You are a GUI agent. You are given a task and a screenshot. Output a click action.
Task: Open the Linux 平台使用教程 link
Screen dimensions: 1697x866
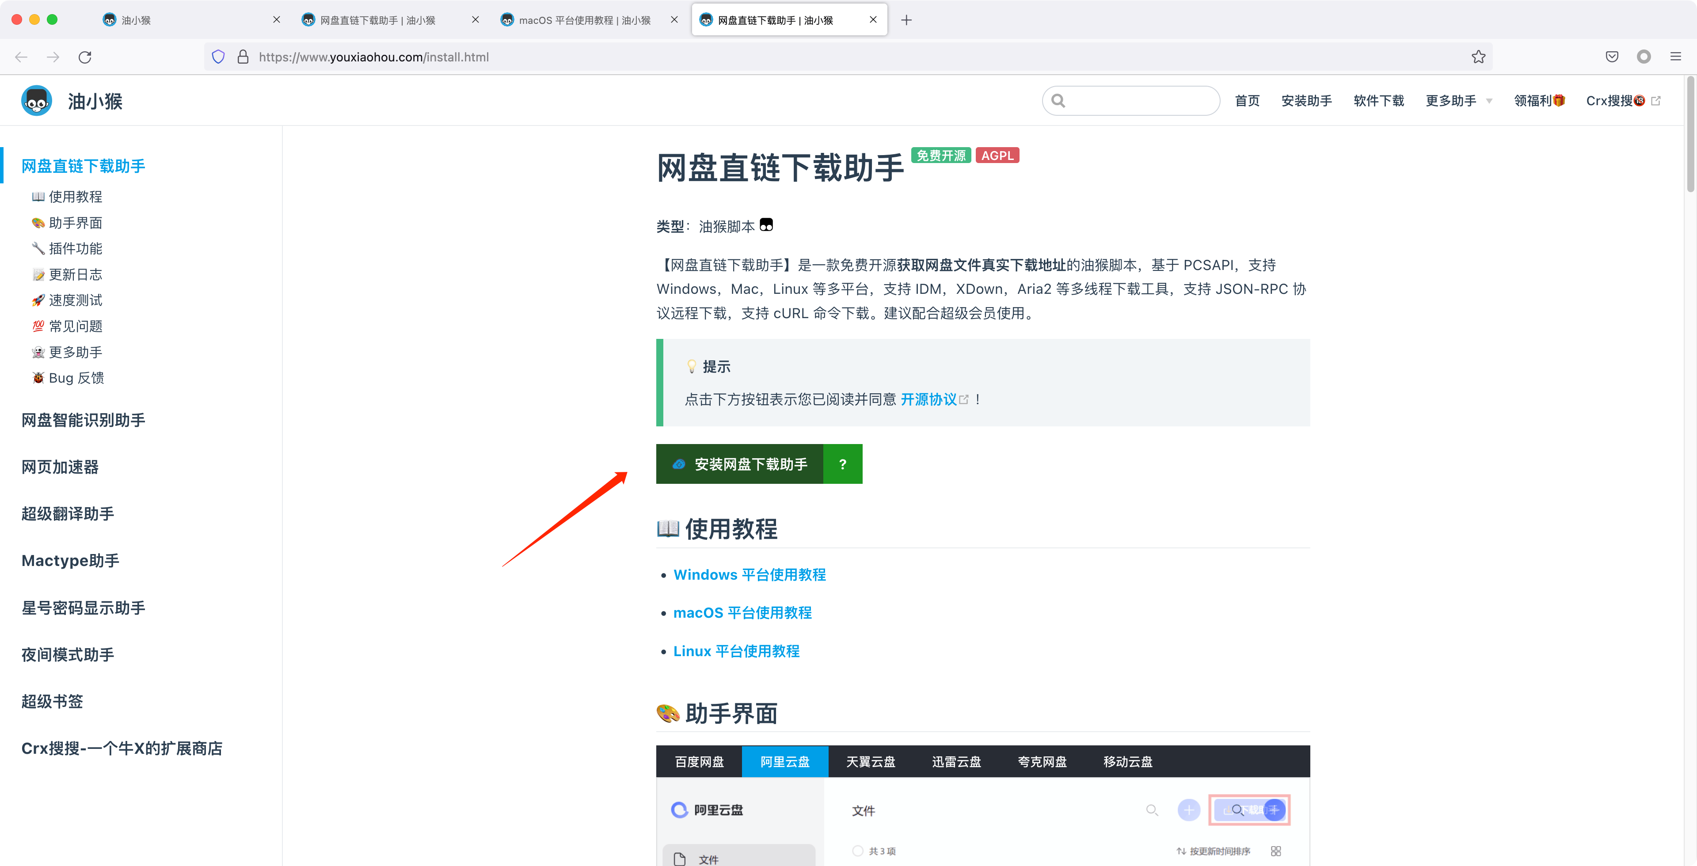737,651
